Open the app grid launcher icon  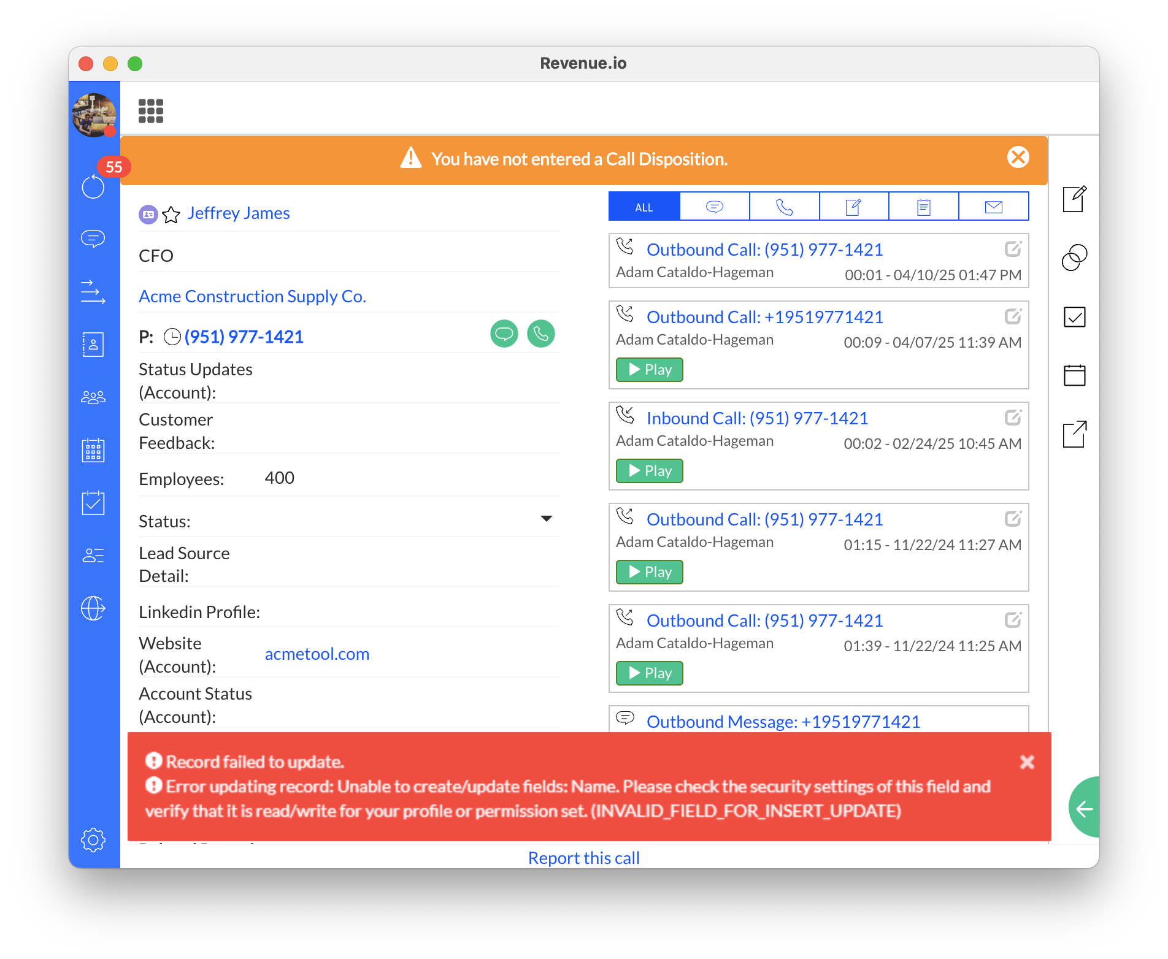coord(150,111)
